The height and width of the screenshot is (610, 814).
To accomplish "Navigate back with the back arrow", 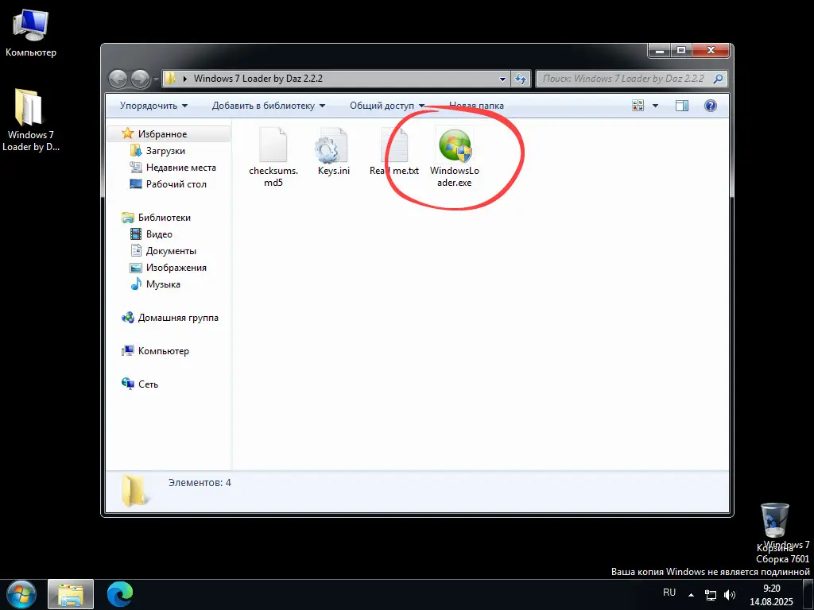I will click(x=118, y=79).
